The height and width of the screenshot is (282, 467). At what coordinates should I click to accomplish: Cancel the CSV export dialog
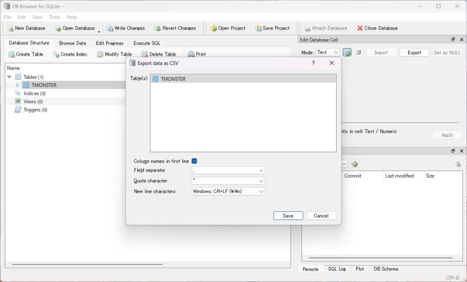(x=321, y=216)
